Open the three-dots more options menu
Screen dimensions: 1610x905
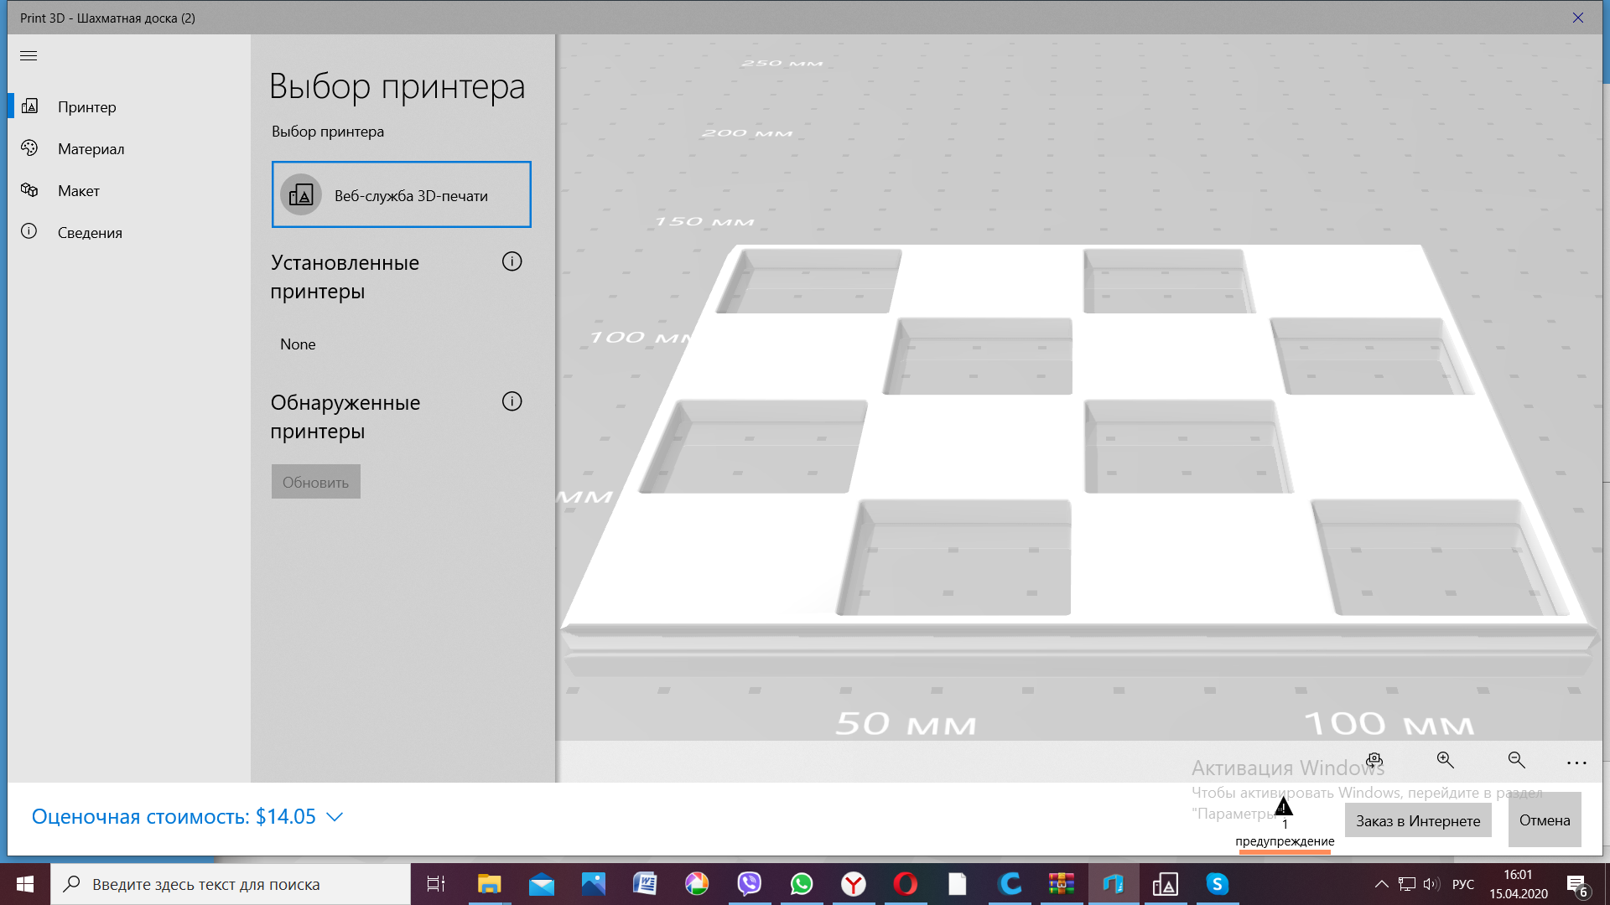coord(1576,763)
